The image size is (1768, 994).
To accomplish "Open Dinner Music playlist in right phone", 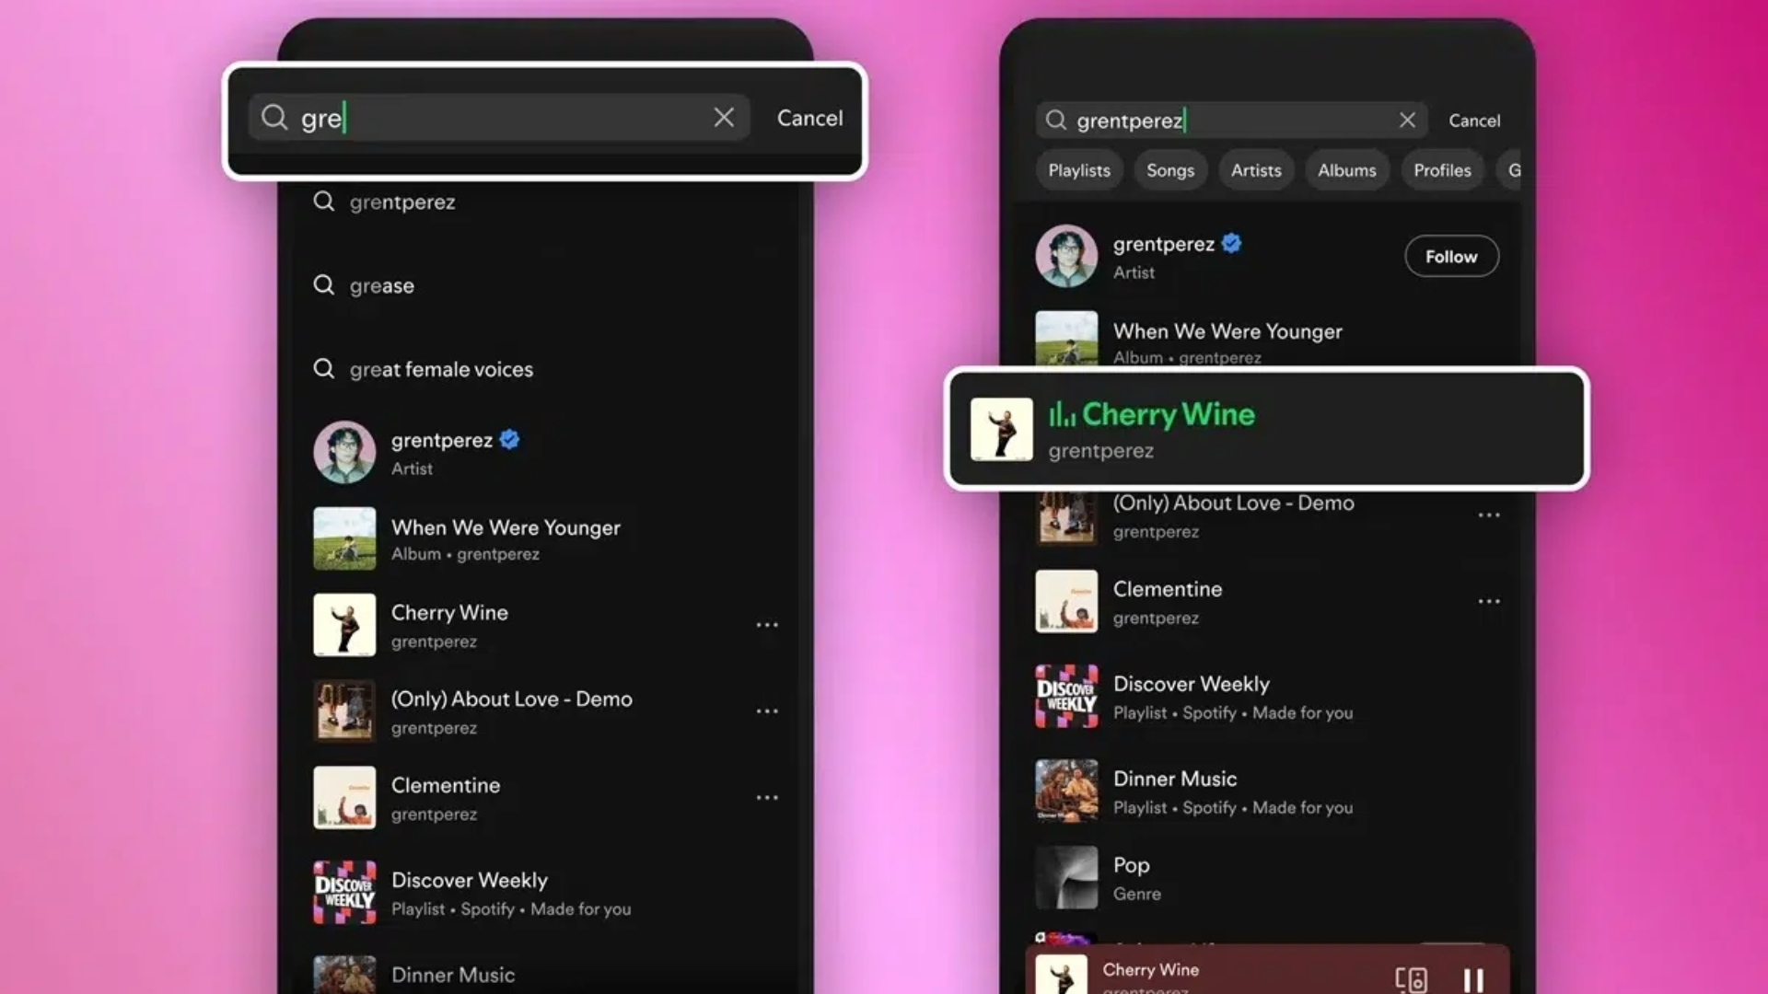I will click(1268, 792).
